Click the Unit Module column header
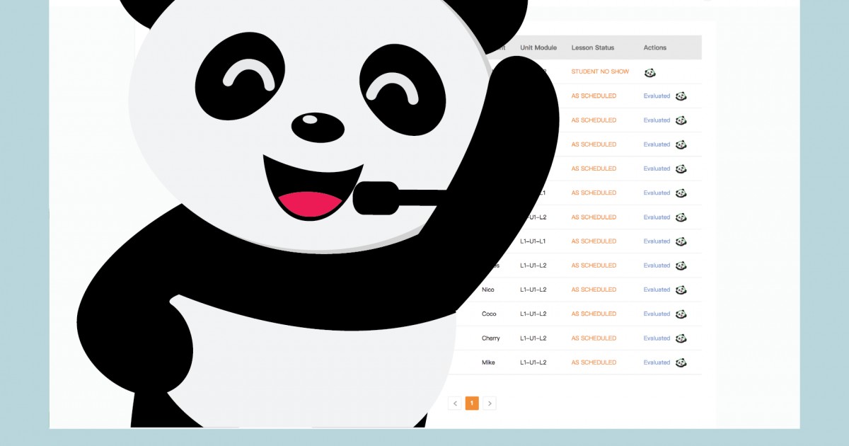849x446 pixels. 538,47
